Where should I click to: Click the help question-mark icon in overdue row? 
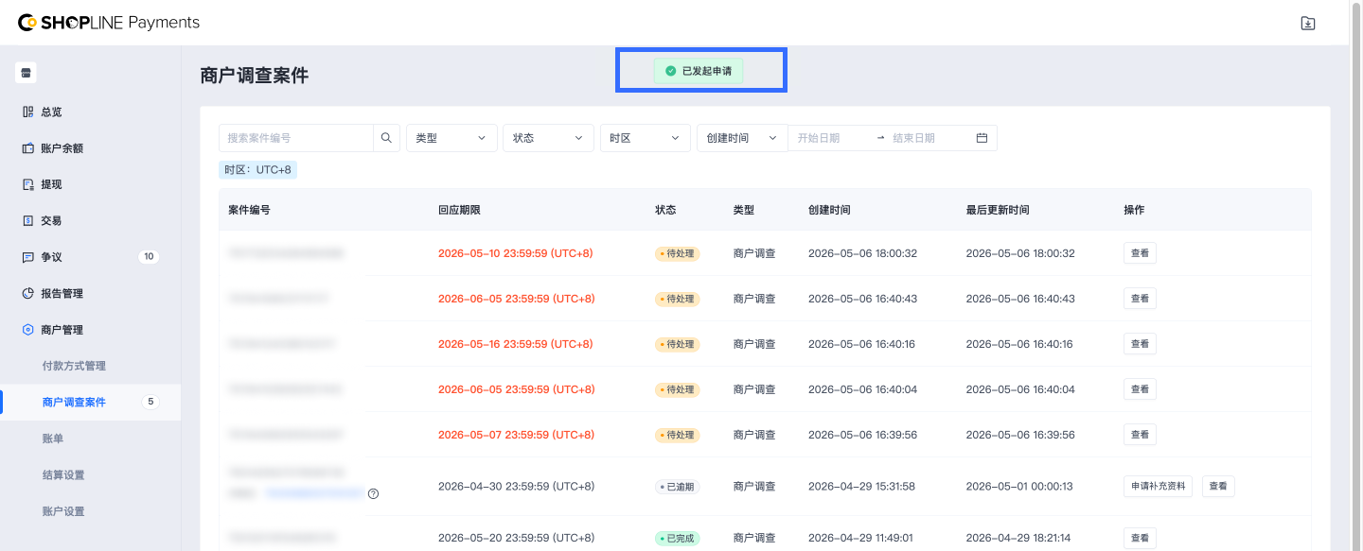click(x=373, y=493)
